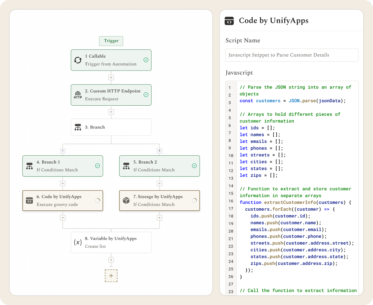Screen dimensions: 373x305
Task: Click the green check on Custom HTTP Endpoint
Action: click(146, 95)
